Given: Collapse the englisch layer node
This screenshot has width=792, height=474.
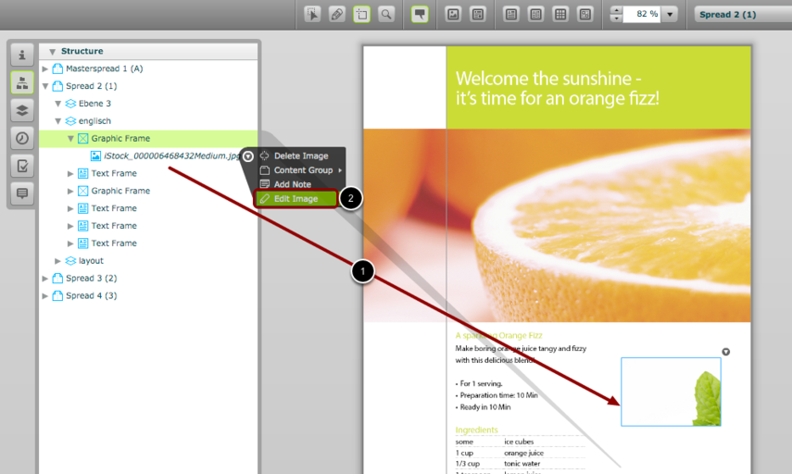Looking at the screenshot, I should [58, 121].
